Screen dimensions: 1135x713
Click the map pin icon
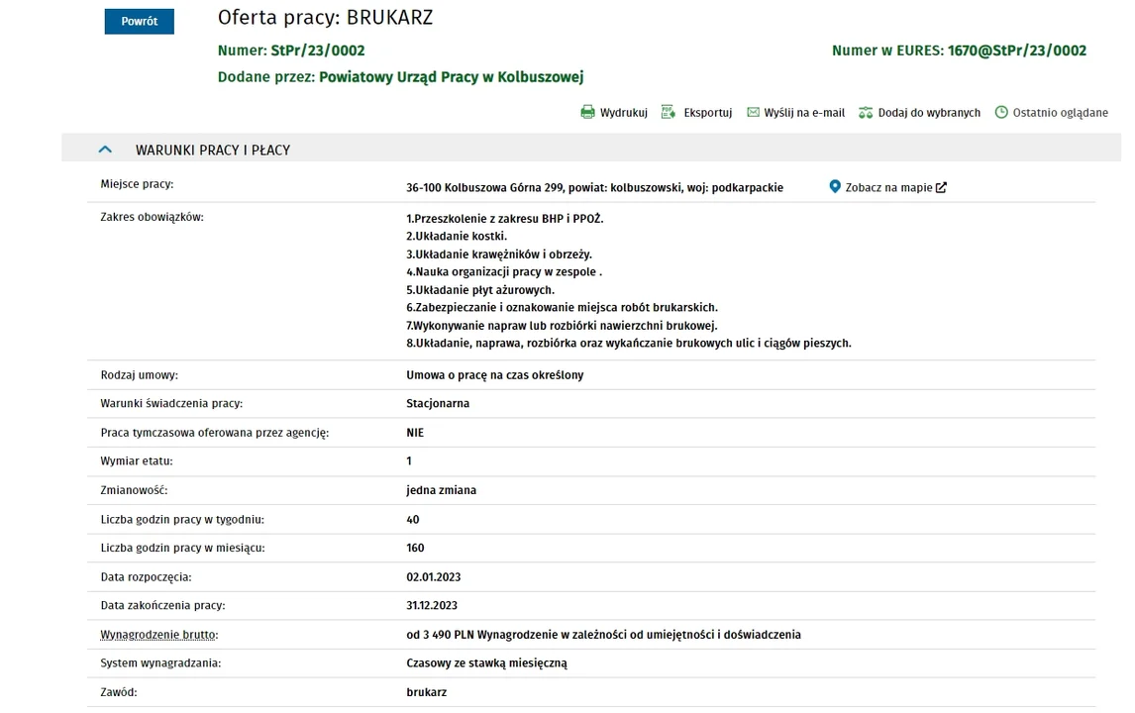tap(835, 187)
